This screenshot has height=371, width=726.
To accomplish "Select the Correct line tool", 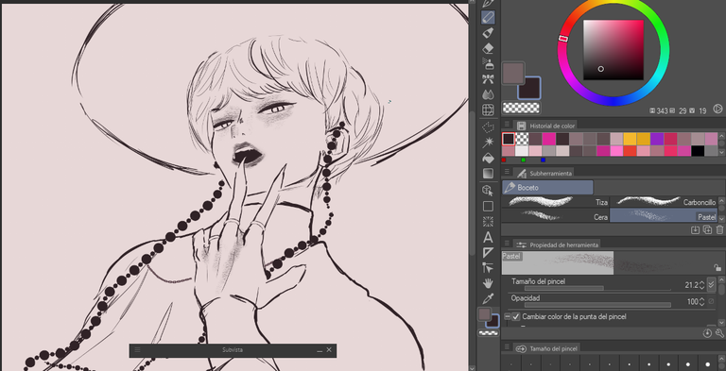I will click(488, 268).
